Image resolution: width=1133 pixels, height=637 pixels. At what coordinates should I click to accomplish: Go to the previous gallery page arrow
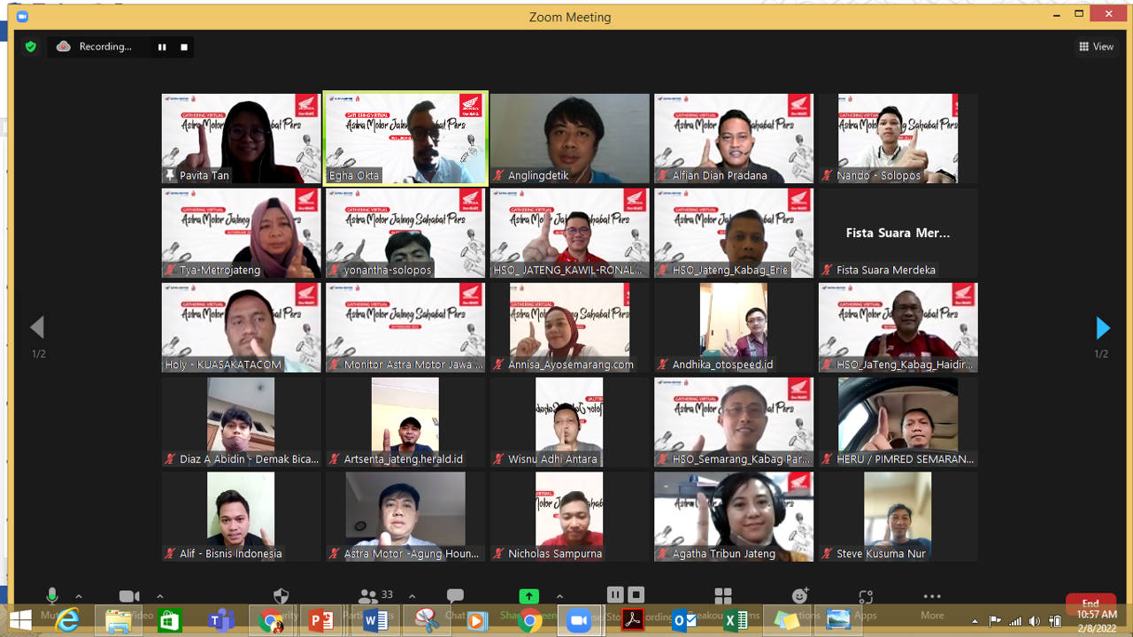tap(37, 327)
